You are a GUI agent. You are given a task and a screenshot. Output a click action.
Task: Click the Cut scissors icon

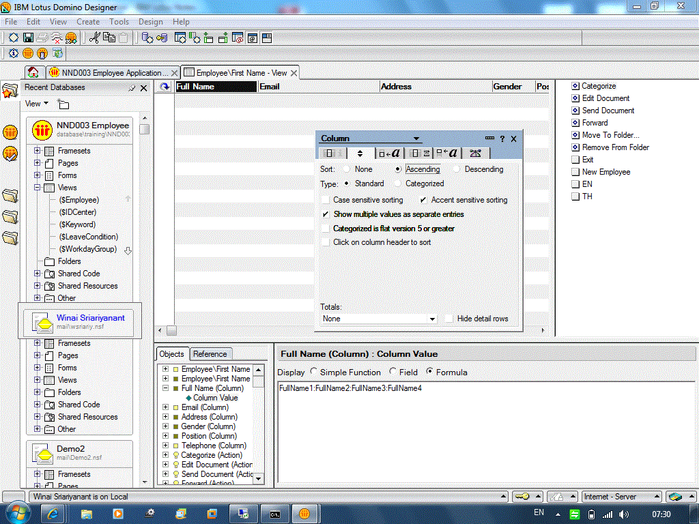(x=94, y=38)
